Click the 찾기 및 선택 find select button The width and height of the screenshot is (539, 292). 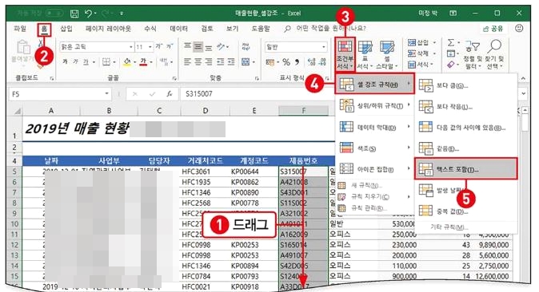click(495, 54)
